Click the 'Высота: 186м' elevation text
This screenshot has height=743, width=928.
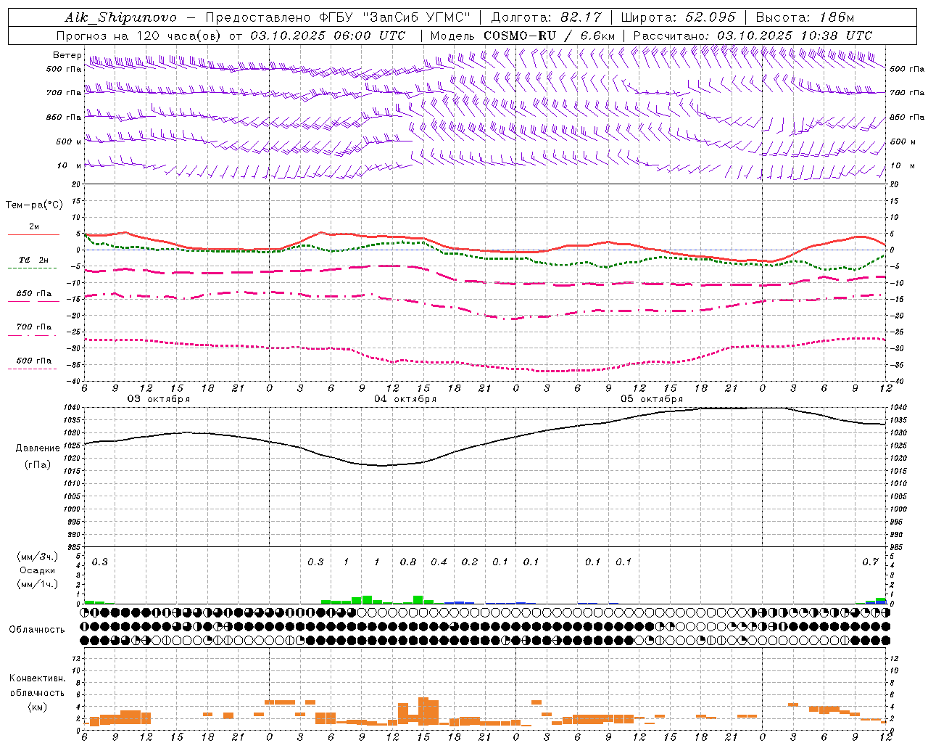[x=805, y=17]
